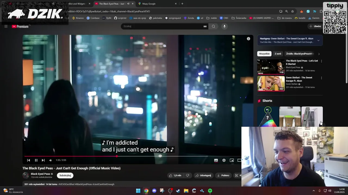Select the Wszystkie filter chip
This screenshot has height=195, width=348.
pyautogui.click(x=264, y=54)
